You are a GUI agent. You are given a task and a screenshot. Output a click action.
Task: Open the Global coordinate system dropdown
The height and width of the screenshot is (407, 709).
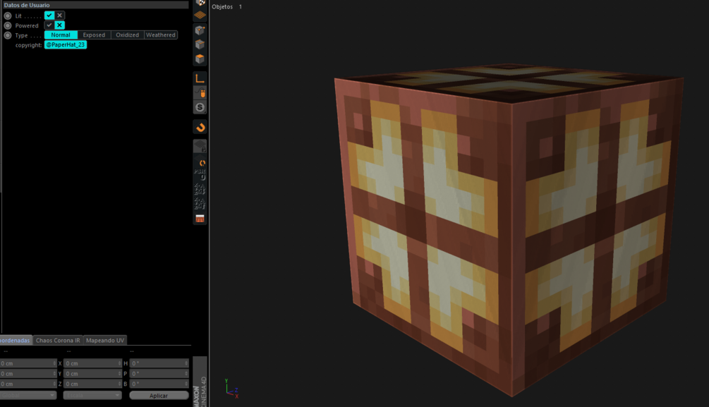click(28, 395)
